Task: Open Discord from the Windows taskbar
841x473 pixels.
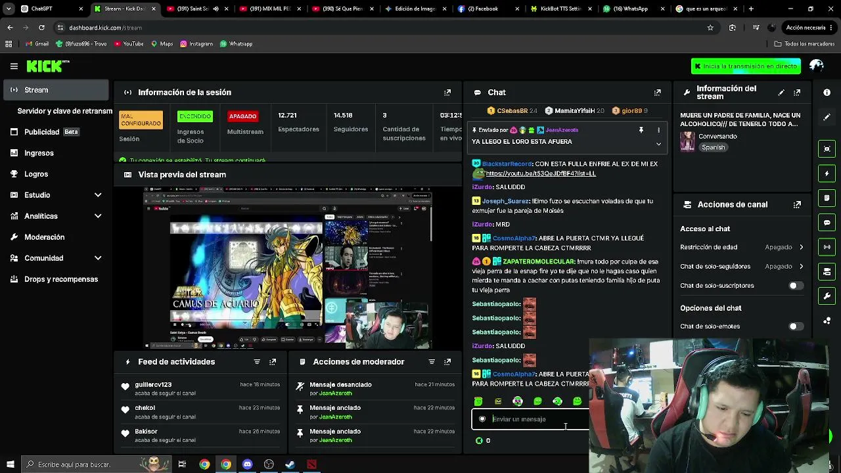Action: 247,464
